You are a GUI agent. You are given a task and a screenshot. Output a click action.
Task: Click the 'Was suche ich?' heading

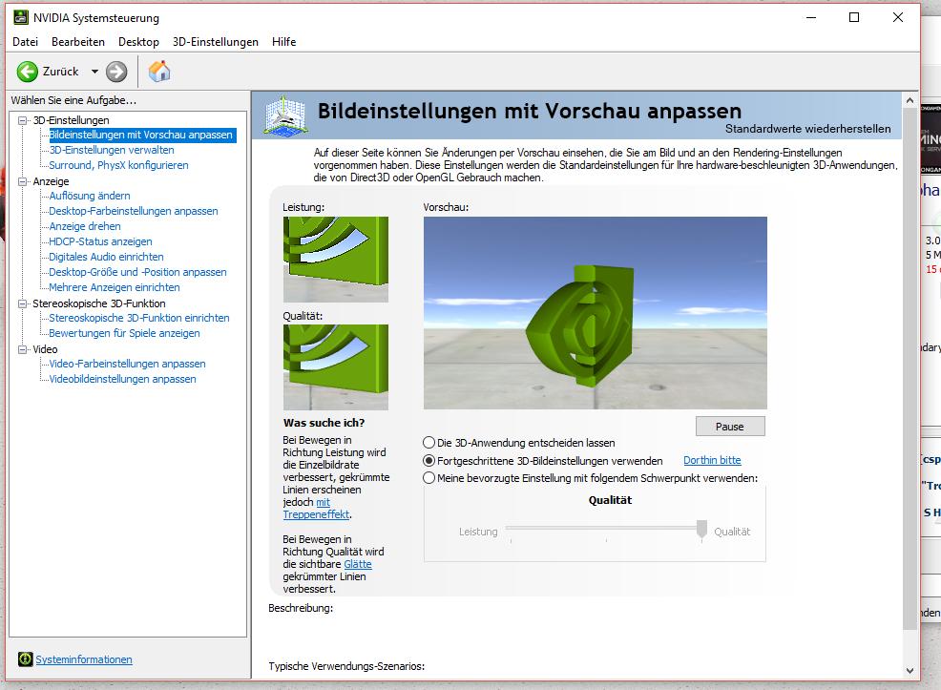pos(324,423)
